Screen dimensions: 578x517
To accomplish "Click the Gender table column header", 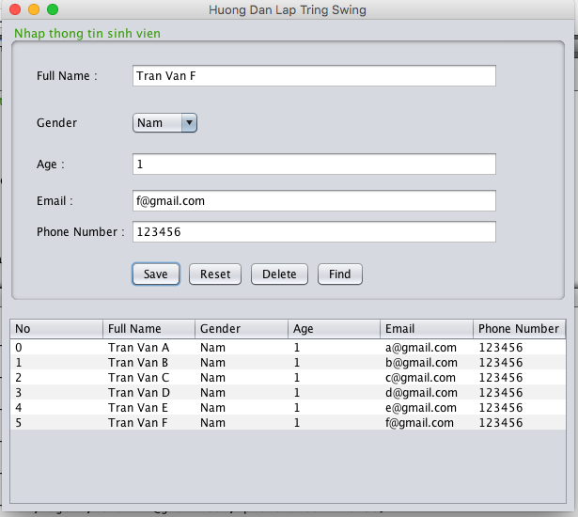I will pos(241,329).
